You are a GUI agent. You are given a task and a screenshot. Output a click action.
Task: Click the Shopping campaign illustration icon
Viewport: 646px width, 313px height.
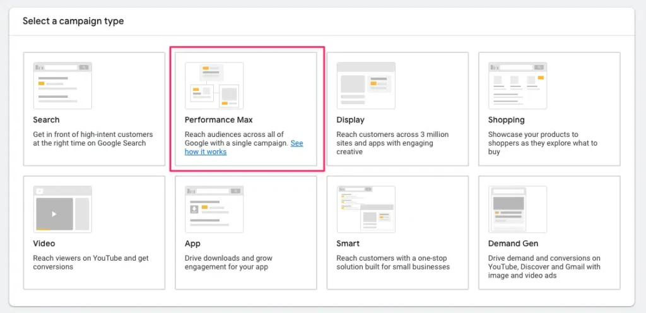517,85
